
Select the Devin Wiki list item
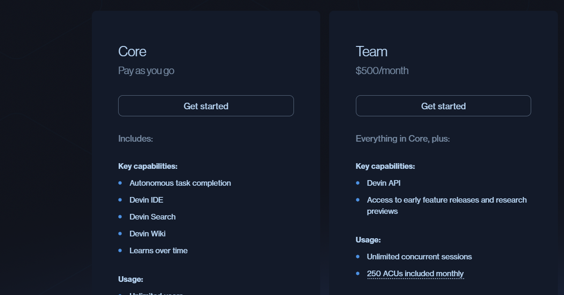click(147, 234)
